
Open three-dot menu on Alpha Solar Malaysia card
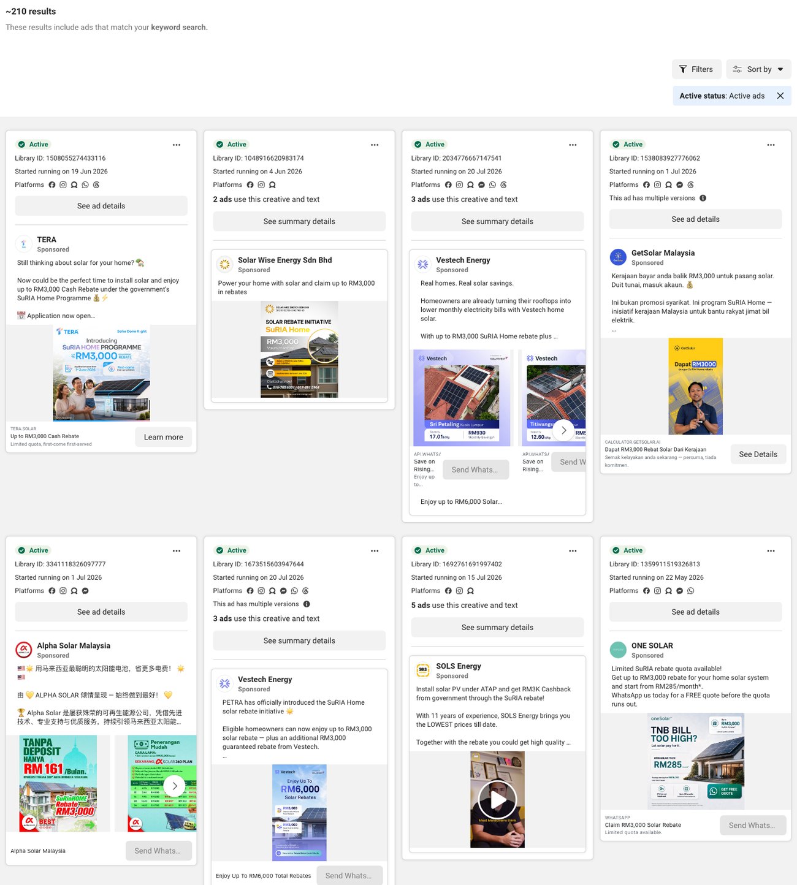pos(177,551)
